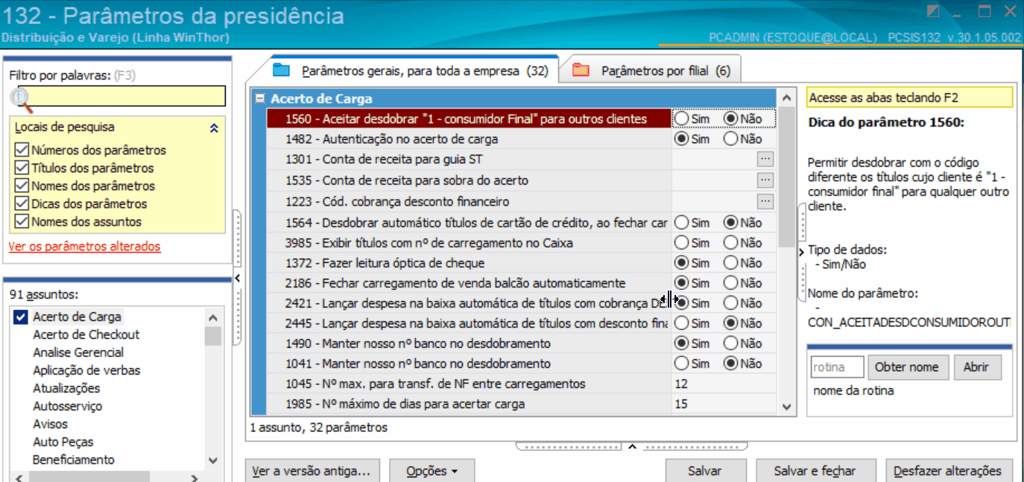Select Atualizações subject
This screenshot has width=1024, height=482.
click(x=66, y=388)
